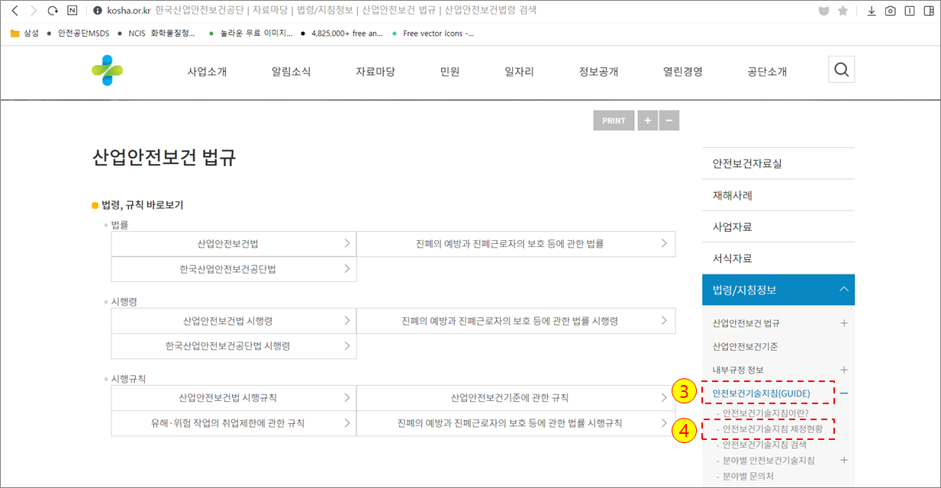
Task: Expand the 내부규정 정보 plus icon
Action: [844, 370]
